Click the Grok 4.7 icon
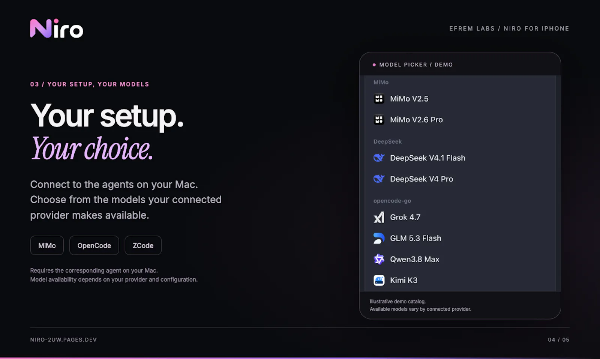 (x=379, y=217)
